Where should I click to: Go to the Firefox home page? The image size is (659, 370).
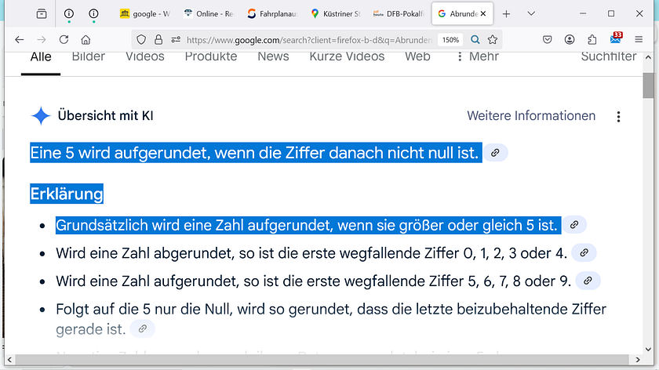pos(85,39)
